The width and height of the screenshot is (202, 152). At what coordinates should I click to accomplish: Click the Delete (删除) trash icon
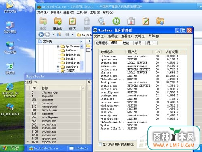click(x=87, y=21)
